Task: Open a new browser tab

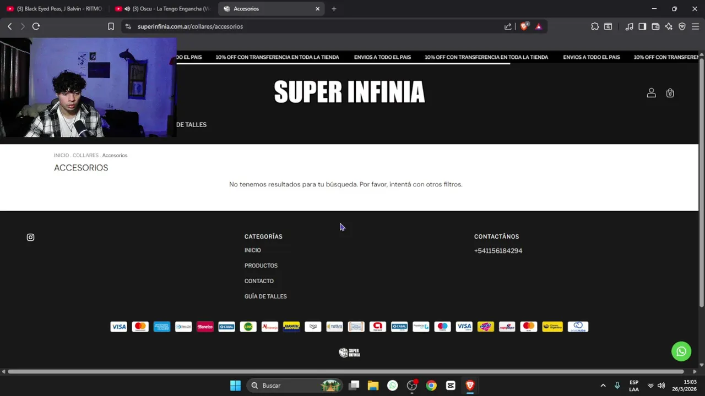Action: pos(334,9)
